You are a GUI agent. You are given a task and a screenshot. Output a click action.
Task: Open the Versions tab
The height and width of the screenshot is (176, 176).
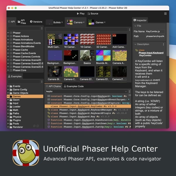(36, 22)
